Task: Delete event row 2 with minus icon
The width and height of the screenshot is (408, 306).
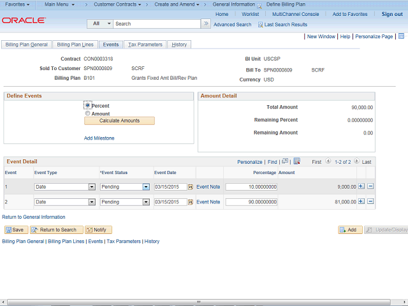Action: point(370,202)
